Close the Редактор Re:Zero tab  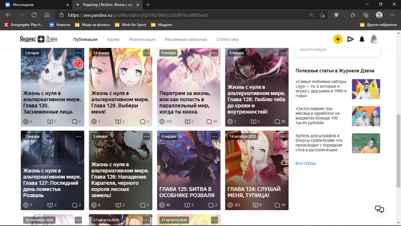[138, 5]
